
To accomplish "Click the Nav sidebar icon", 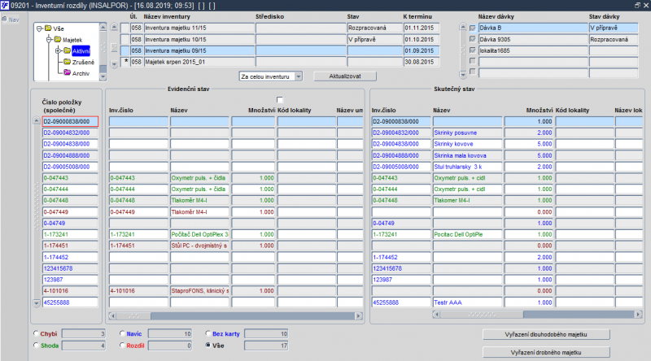I will (x=5, y=20).
